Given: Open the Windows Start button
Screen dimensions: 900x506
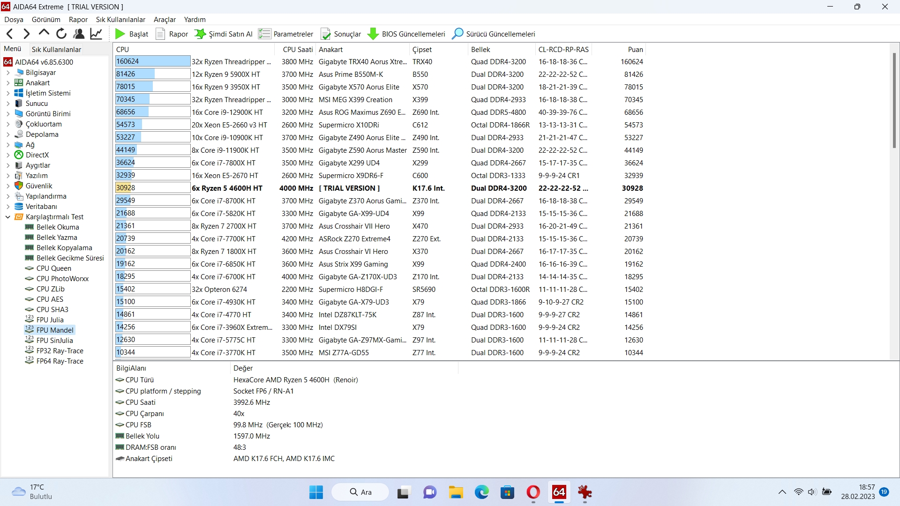Looking at the screenshot, I should [x=316, y=492].
